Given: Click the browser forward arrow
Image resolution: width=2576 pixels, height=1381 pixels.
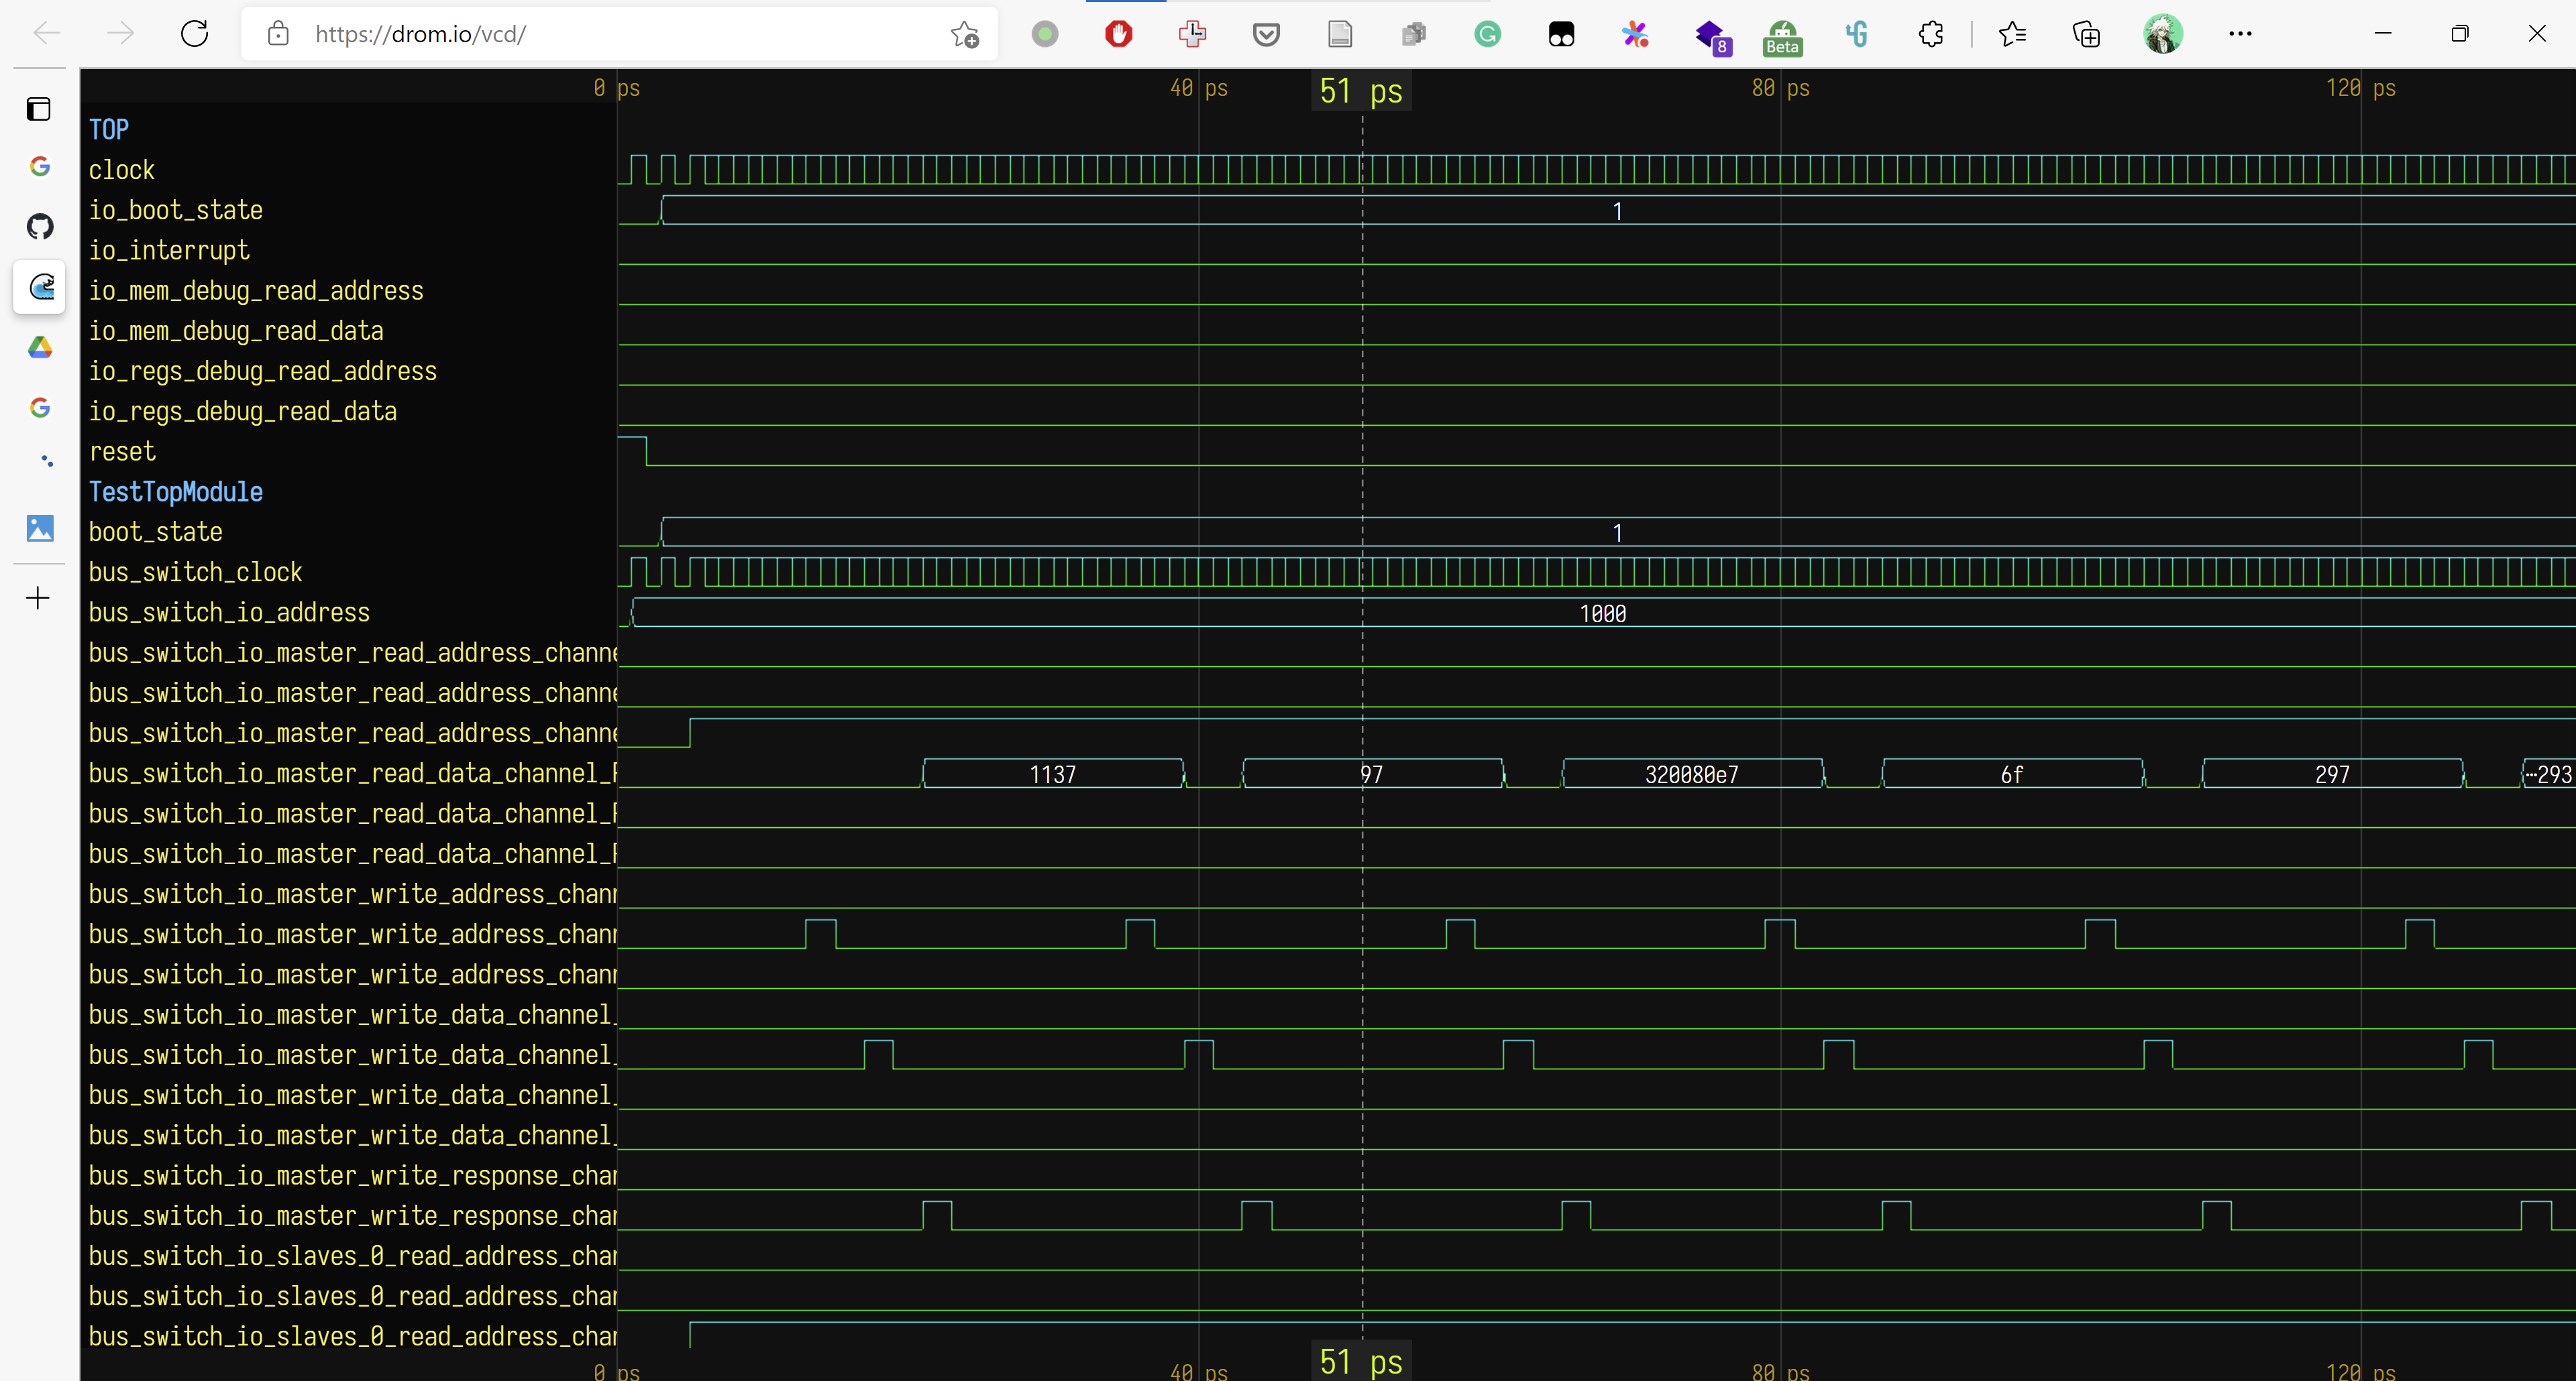Looking at the screenshot, I should [x=120, y=34].
